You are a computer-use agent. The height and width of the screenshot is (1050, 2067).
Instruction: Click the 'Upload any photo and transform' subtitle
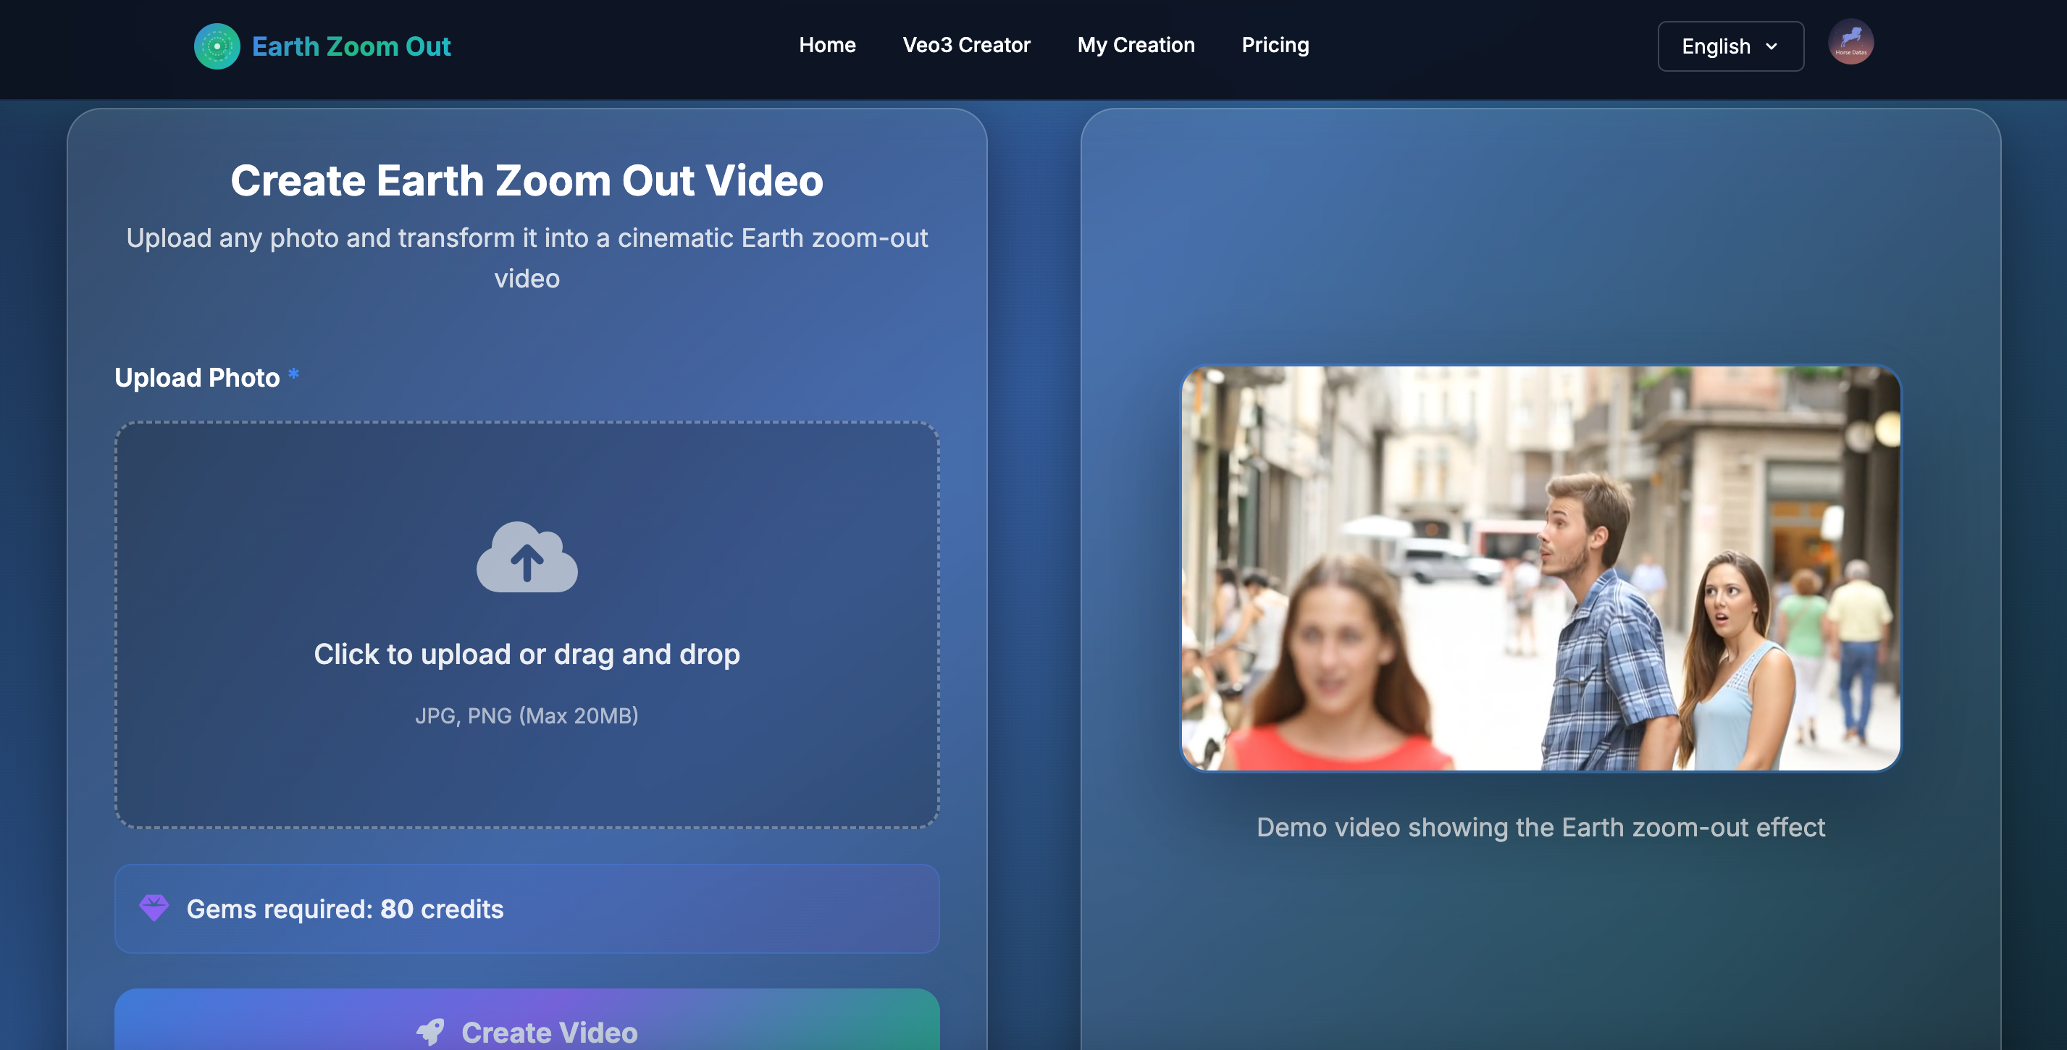[x=527, y=258]
